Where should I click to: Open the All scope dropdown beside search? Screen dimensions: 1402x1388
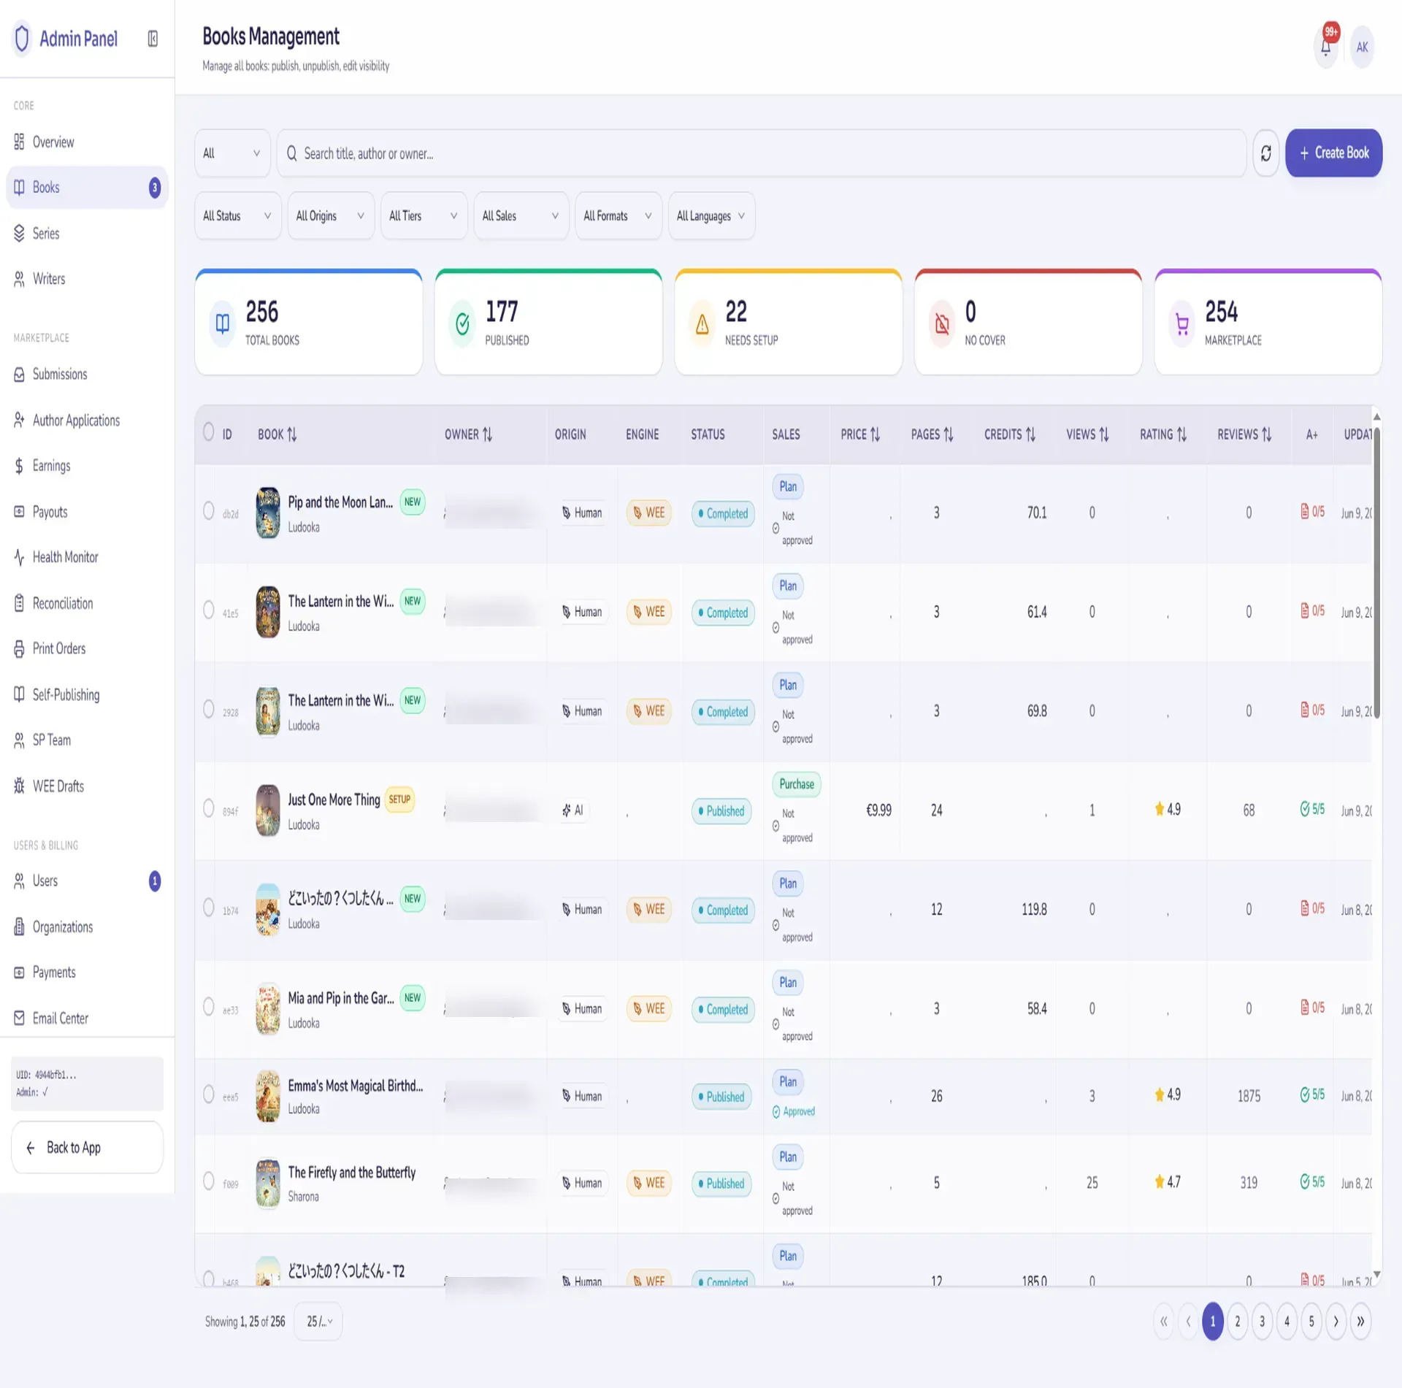tap(232, 153)
